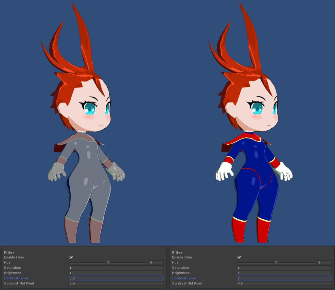Click Saturation field in left panel
335x290 pixels.
coord(116,268)
